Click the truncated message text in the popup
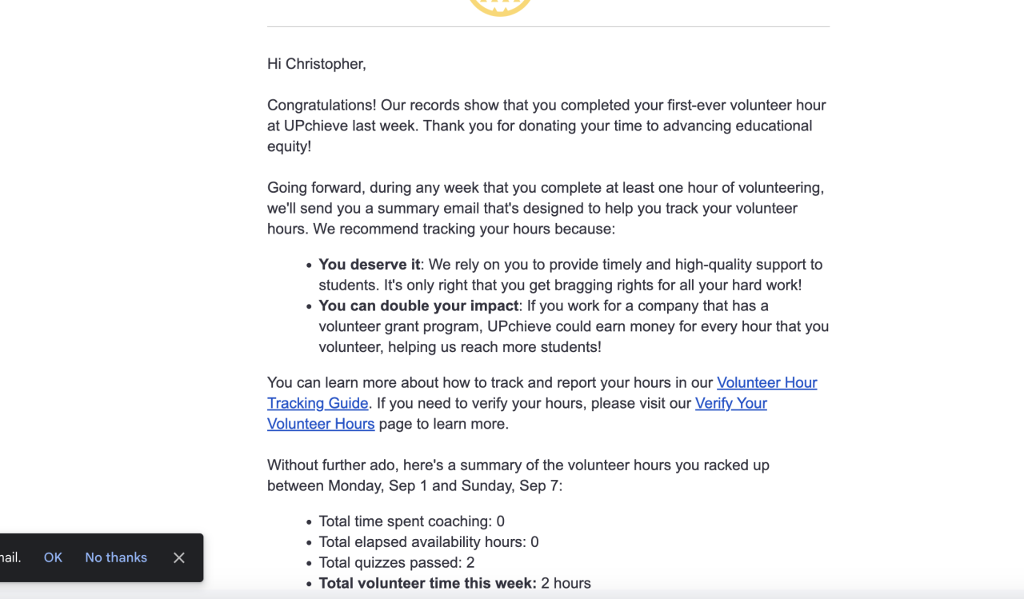 (10, 557)
